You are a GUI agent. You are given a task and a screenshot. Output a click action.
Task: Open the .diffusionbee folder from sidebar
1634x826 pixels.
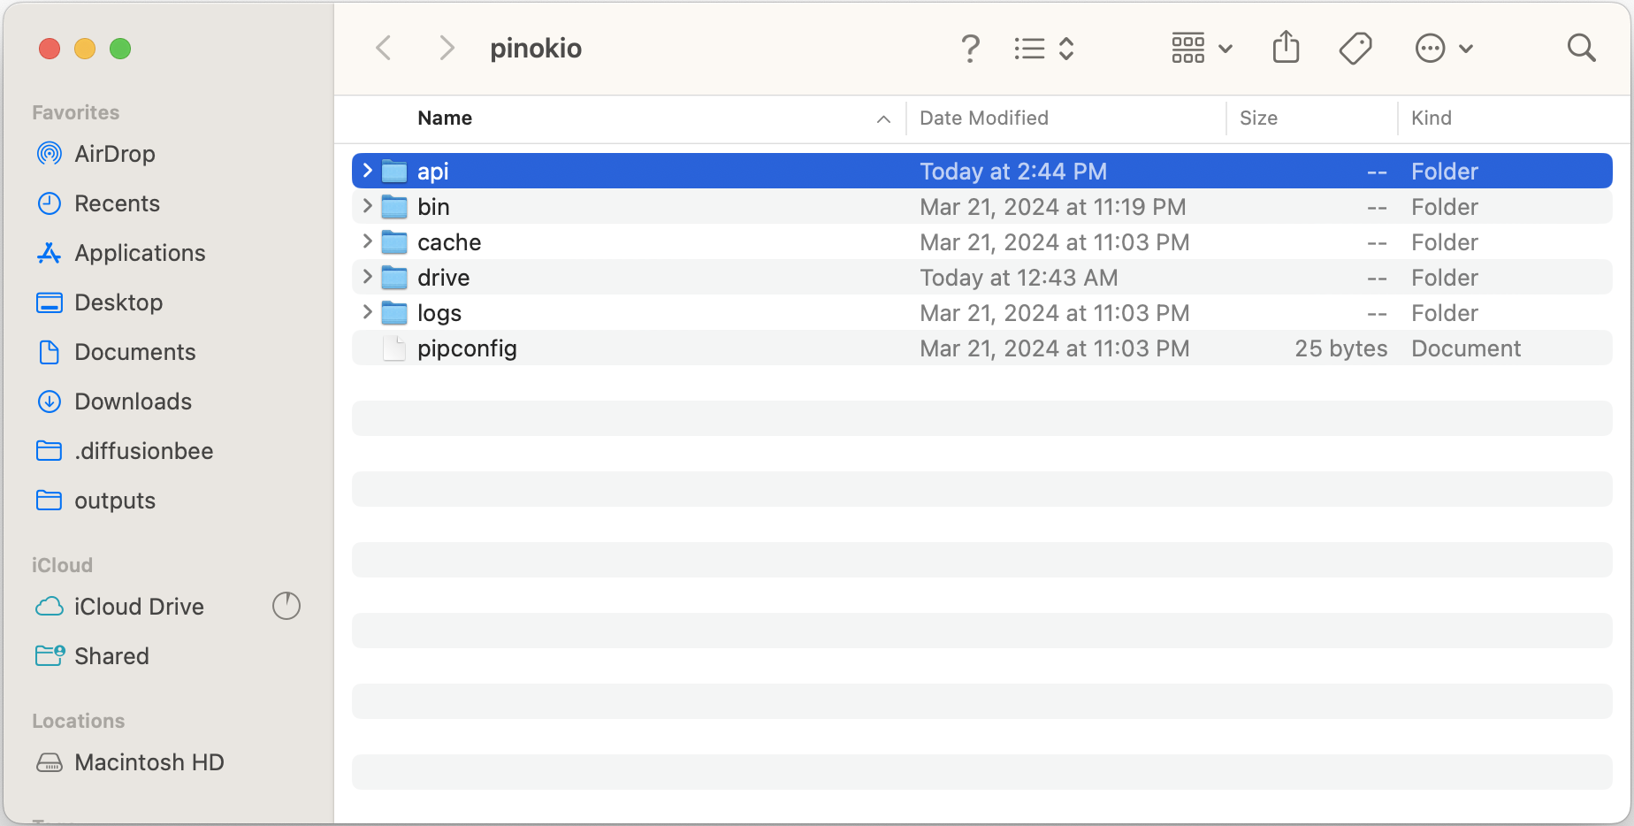point(144,450)
